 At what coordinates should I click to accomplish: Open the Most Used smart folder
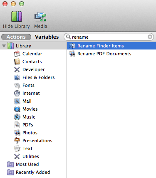click(x=23, y=164)
